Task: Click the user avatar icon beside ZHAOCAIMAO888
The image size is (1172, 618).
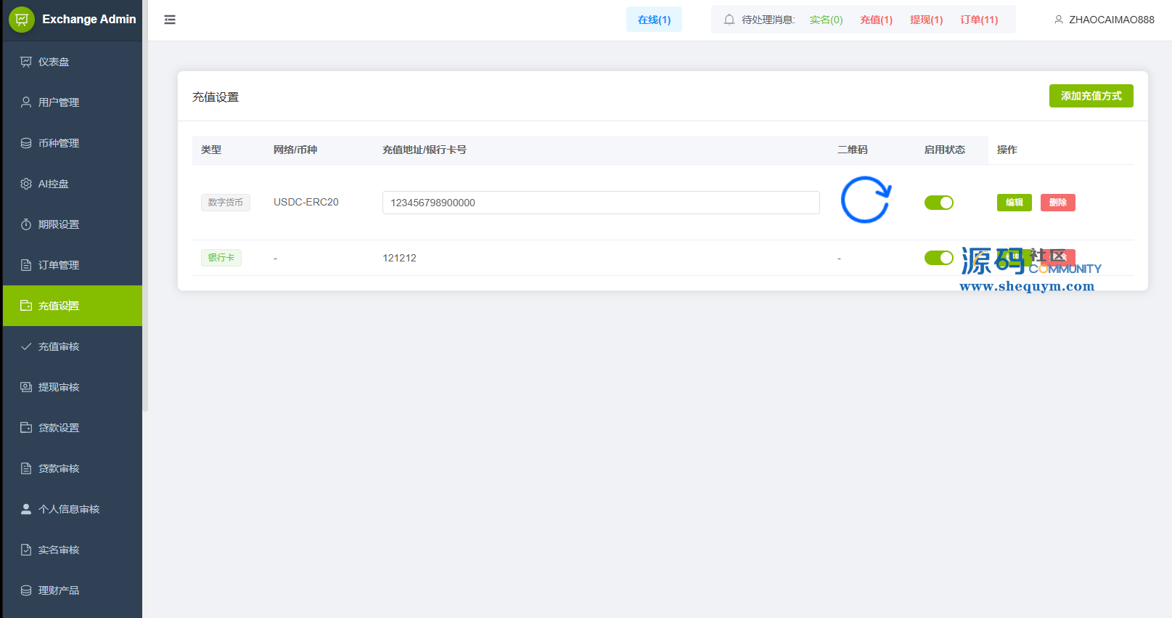Action: coord(1059,20)
